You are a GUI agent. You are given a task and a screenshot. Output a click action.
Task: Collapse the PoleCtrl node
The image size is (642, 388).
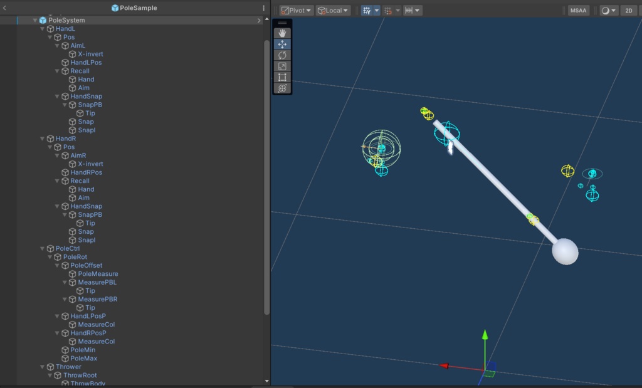pos(43,248)
